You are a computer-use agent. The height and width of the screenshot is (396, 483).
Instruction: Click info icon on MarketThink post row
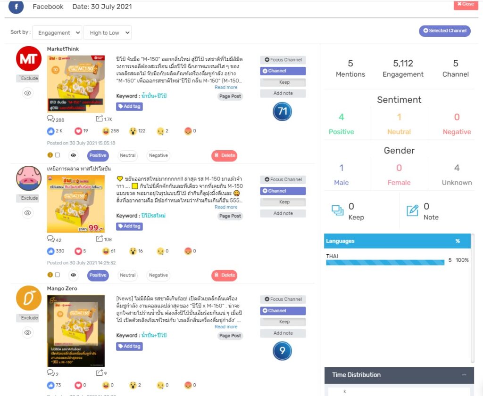pyautogui.click(x=50, y=155)
